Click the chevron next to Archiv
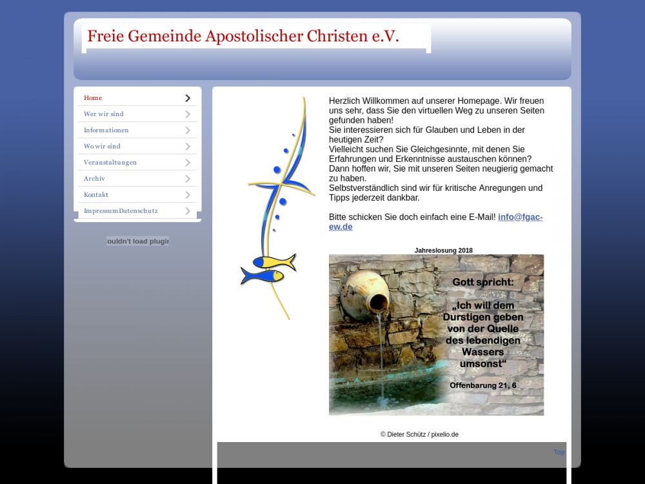 188,179
